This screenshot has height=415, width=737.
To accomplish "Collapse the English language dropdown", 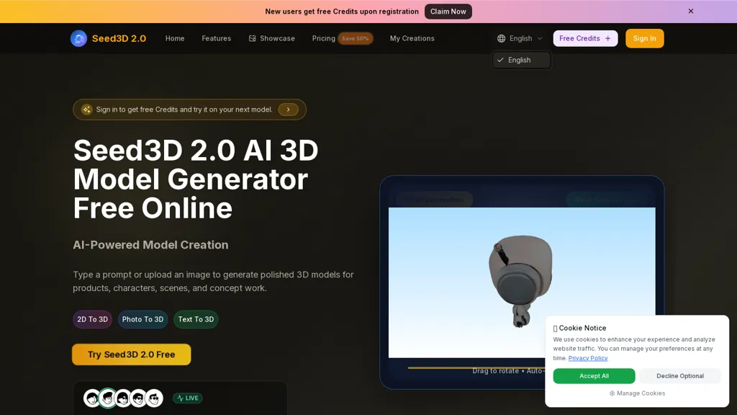I will pyautogui.click(x=520, y=39).
